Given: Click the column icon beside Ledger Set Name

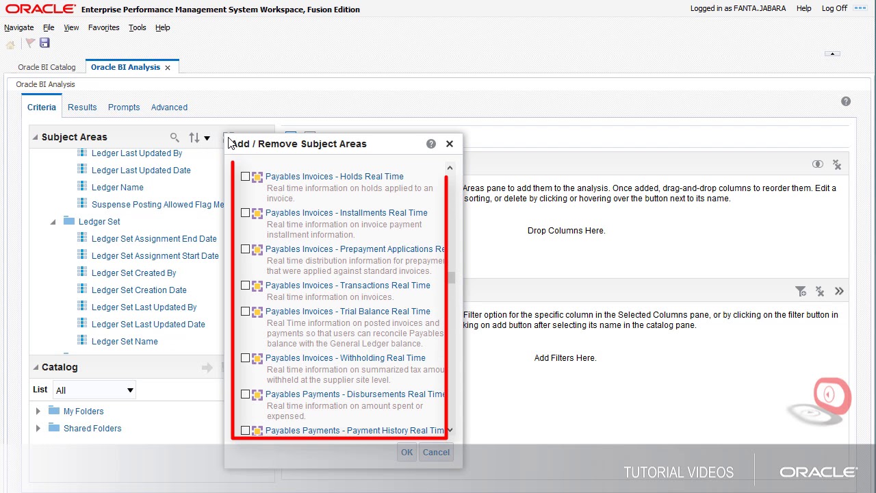Looking at the screenshot, I should pos(82,341).
